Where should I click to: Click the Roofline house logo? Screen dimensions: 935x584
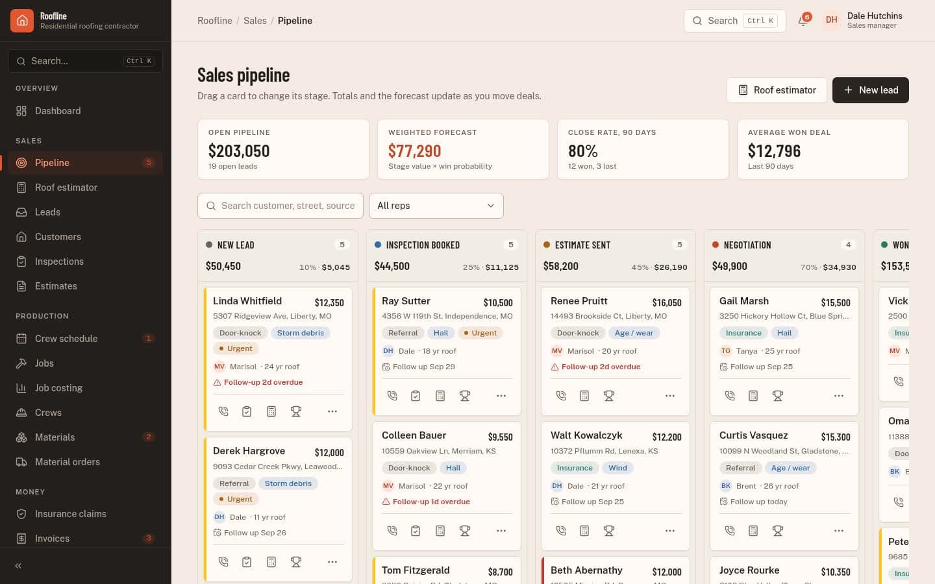(22, 21)
